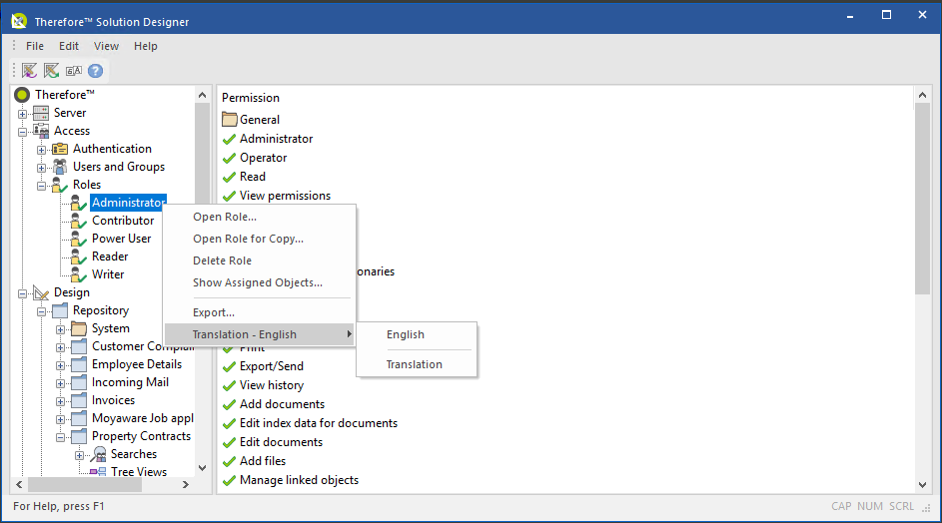
Task: Click the checkmark beside Administrator permission
Action: click(229, 140)
